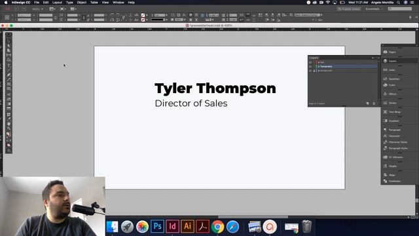This screenshot has width=419, height=236.
Task: Select the Direct Selection tool
Action: [9, 46]
